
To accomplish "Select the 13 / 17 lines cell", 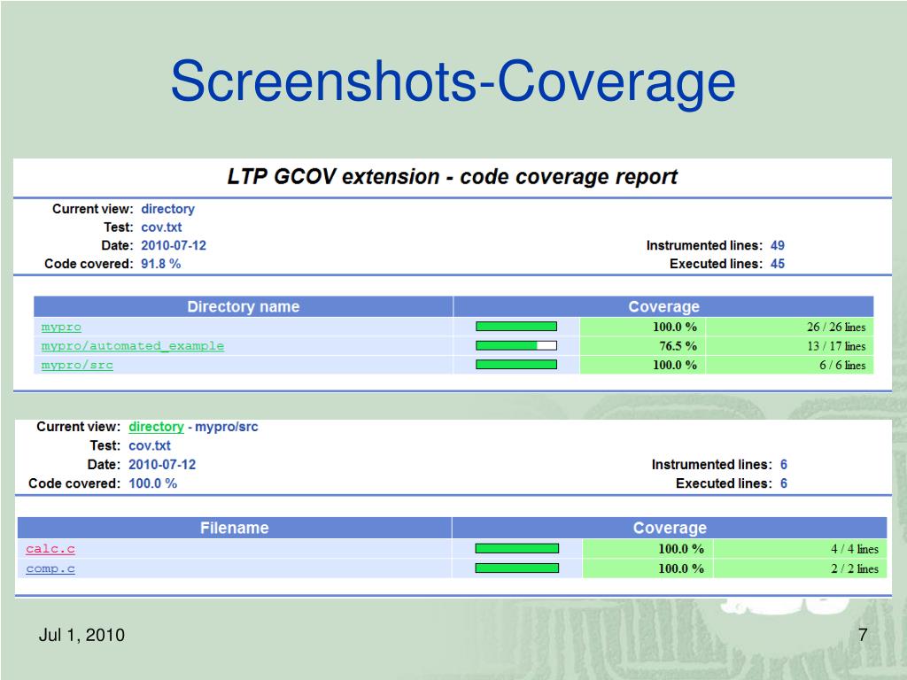I will click(x=789, y=346).
